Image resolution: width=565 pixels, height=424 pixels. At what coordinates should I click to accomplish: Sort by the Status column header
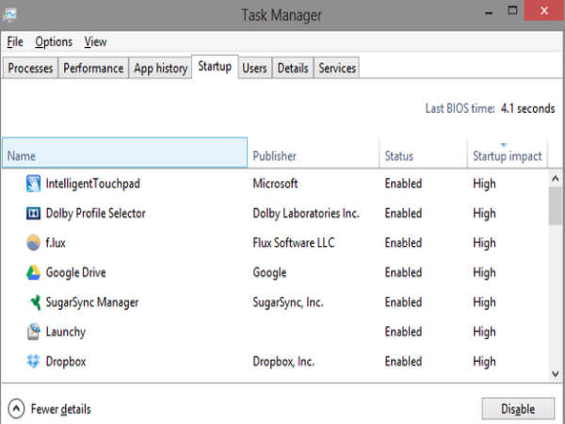point(424,153)
